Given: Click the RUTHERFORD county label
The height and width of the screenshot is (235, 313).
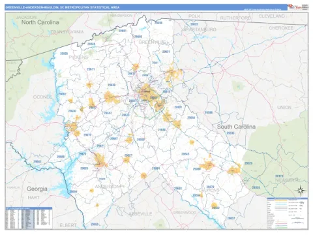Looking at the screenshot, I should tap(235, 18).
